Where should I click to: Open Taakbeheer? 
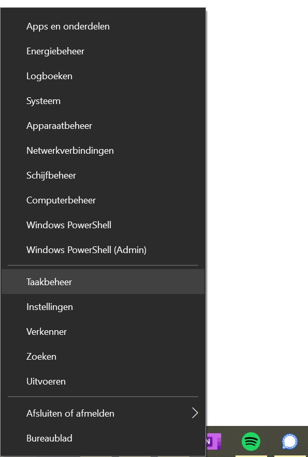[x=103, y=282]
